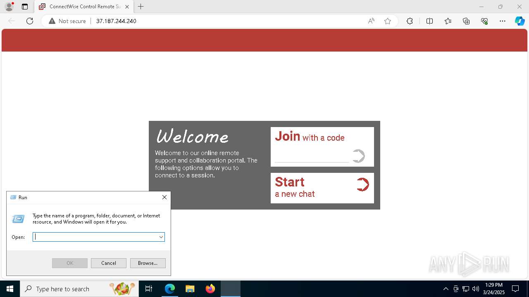
Task: Click the Join with a code field
Action: pyautogui.click(x=312, y=156)
